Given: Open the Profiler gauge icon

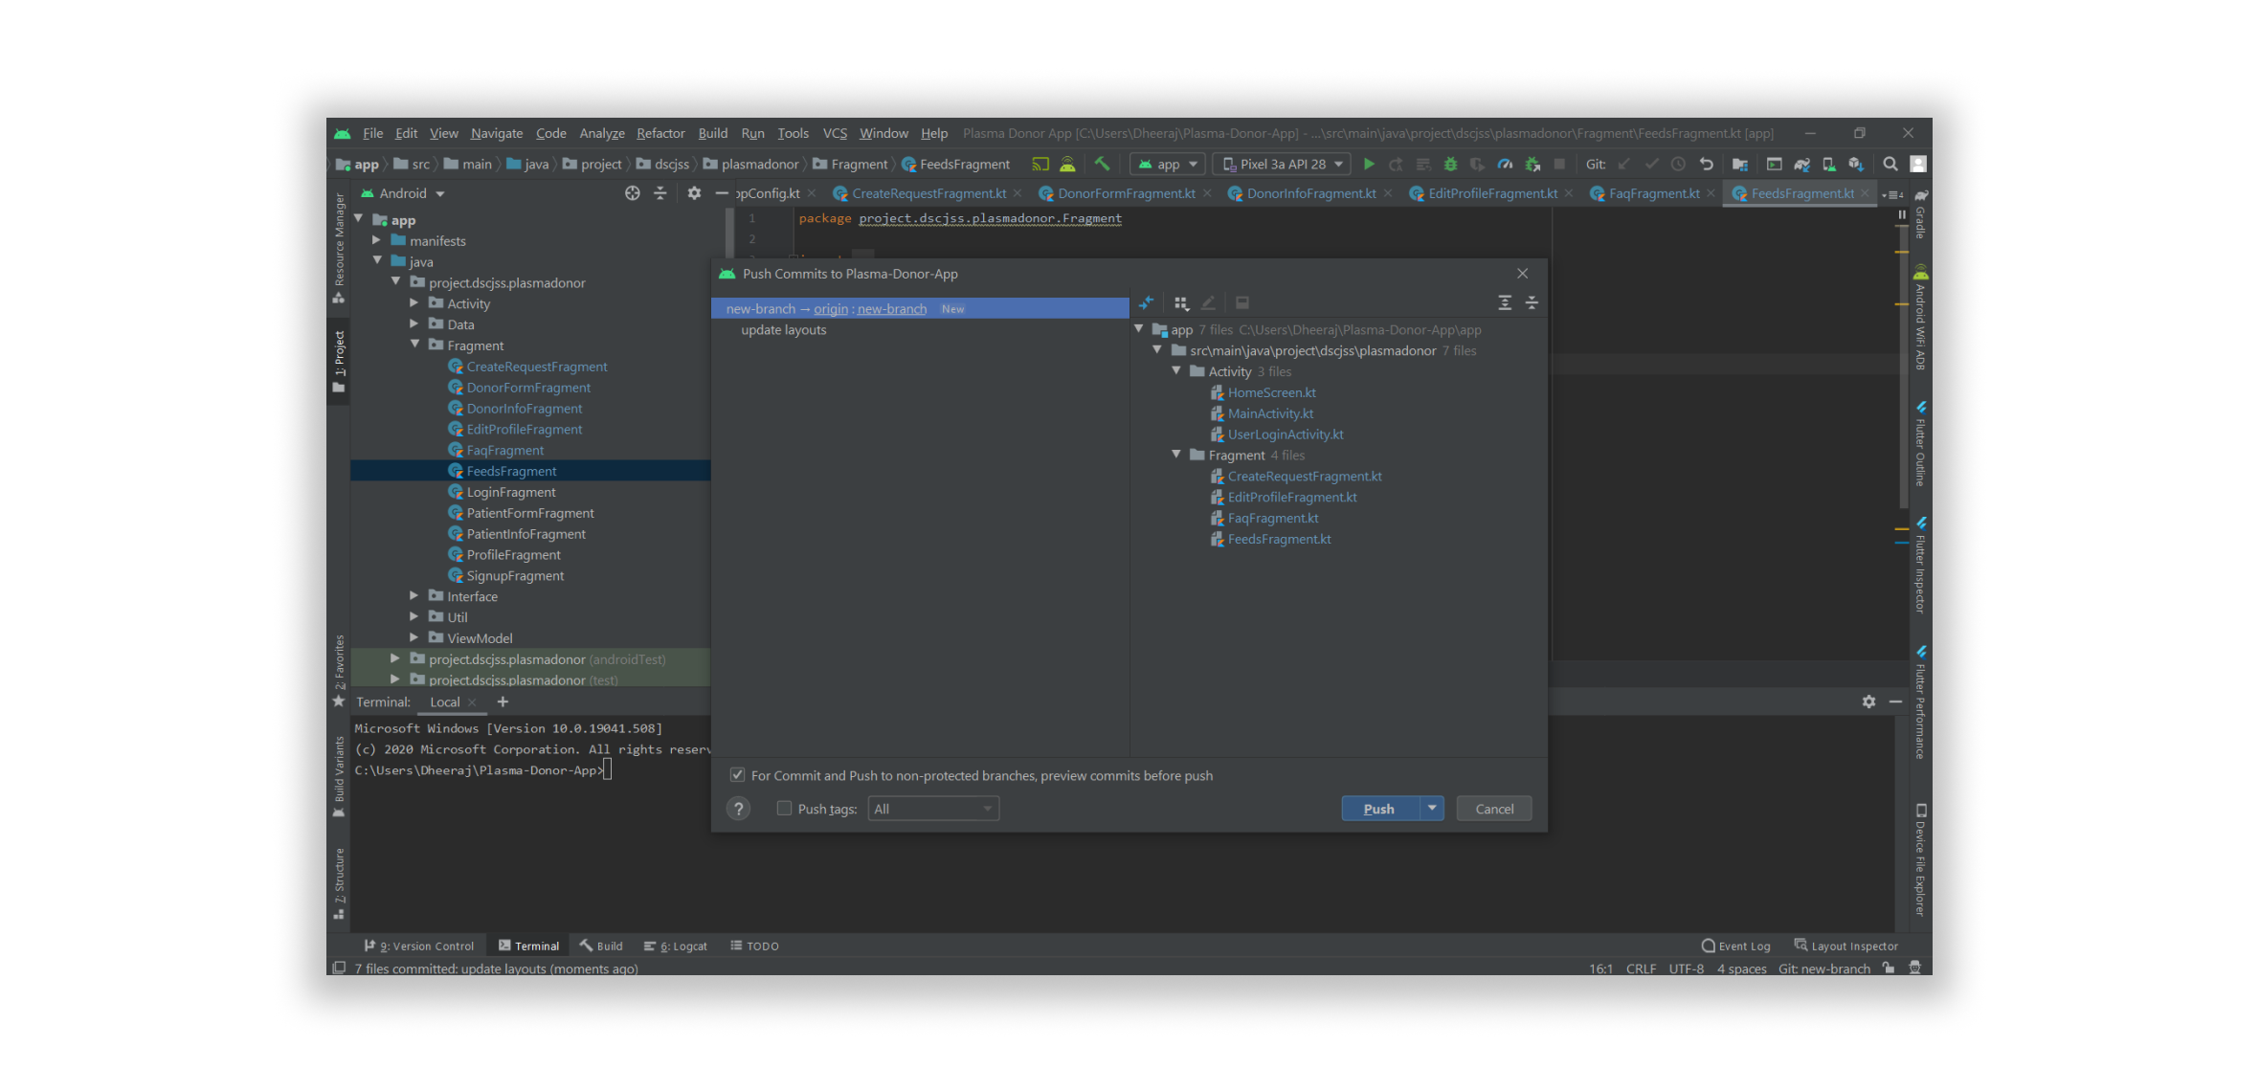Looking at the screenshot, I should [x=1505, y=165].
